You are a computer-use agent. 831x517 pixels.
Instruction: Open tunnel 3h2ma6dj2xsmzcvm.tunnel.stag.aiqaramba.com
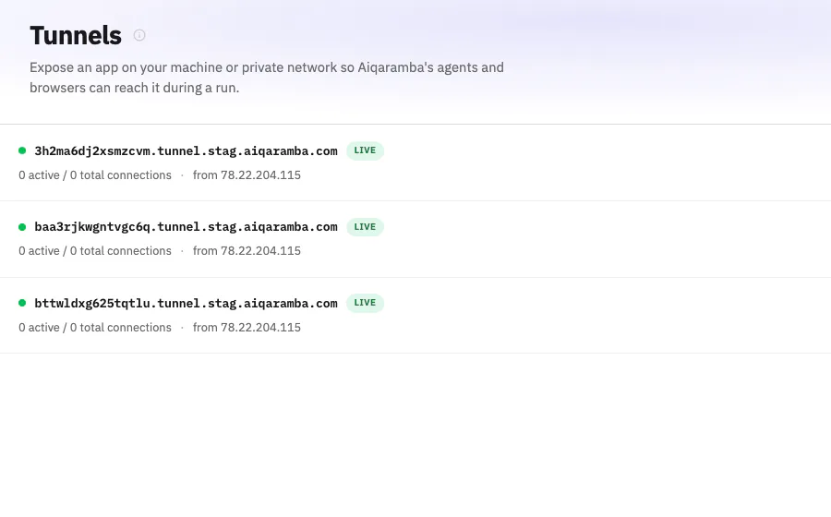coord(186,151)
